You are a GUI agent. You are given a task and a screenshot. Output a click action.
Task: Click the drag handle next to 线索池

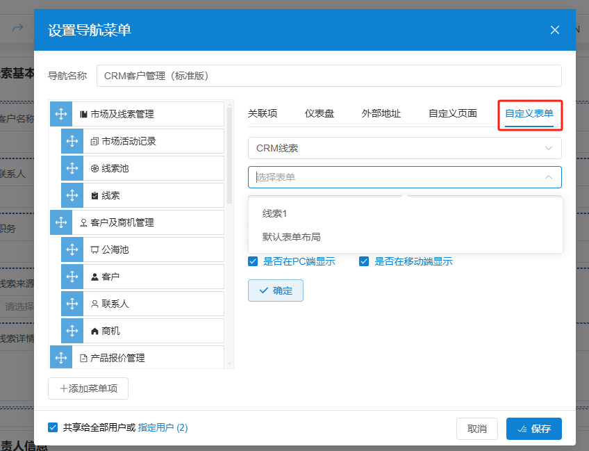click(72, 168)
